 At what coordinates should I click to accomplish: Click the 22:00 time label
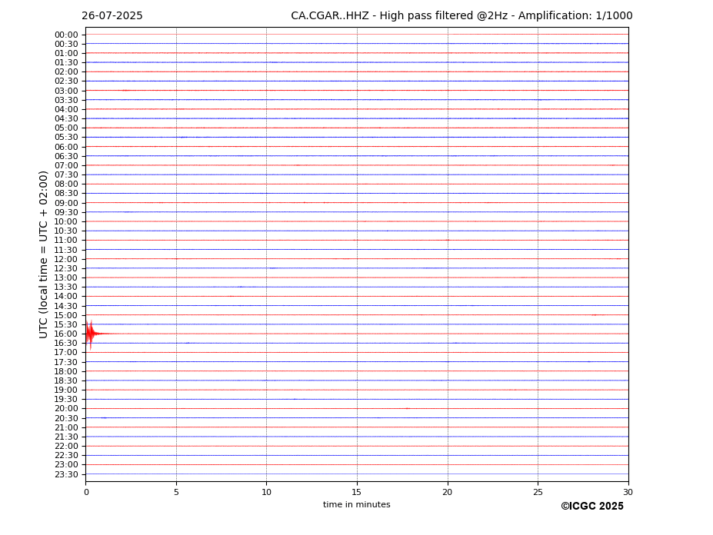66,447
